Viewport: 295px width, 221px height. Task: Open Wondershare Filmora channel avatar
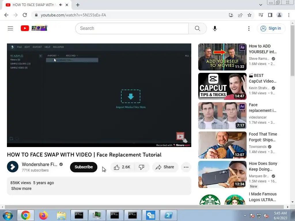pos(13,167)
